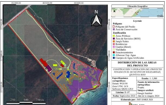The image size is (166, 105).
Task: Click the "Zonificación" legend group title
Action: [x=119, y=33]
